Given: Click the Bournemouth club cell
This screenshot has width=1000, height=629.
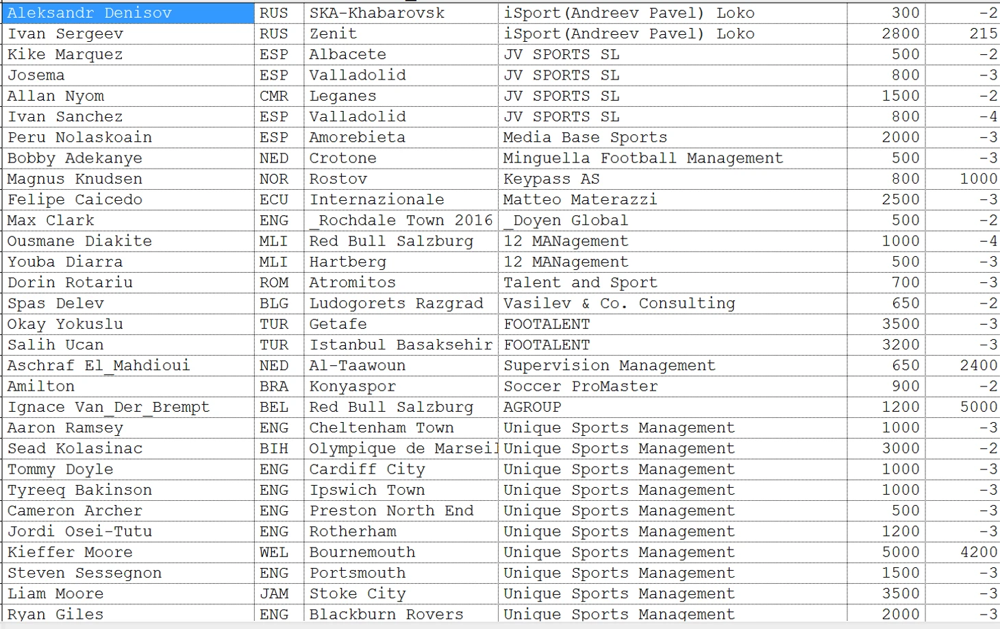Looking at the screenshot, I should 401,552.
